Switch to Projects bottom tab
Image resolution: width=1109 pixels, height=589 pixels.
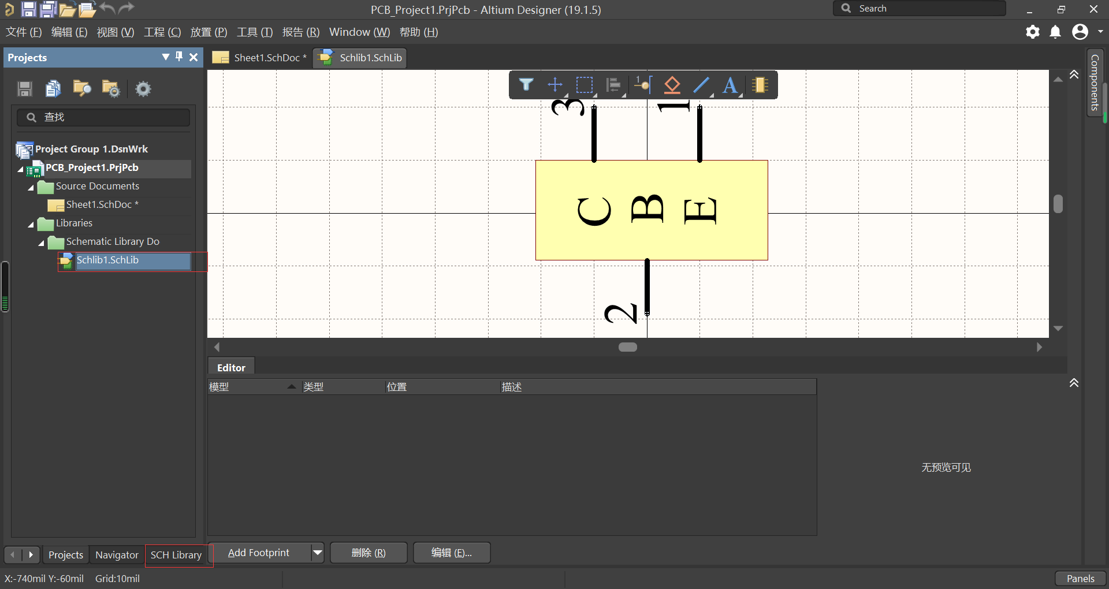pyautogui.click(x=66, y=555)
